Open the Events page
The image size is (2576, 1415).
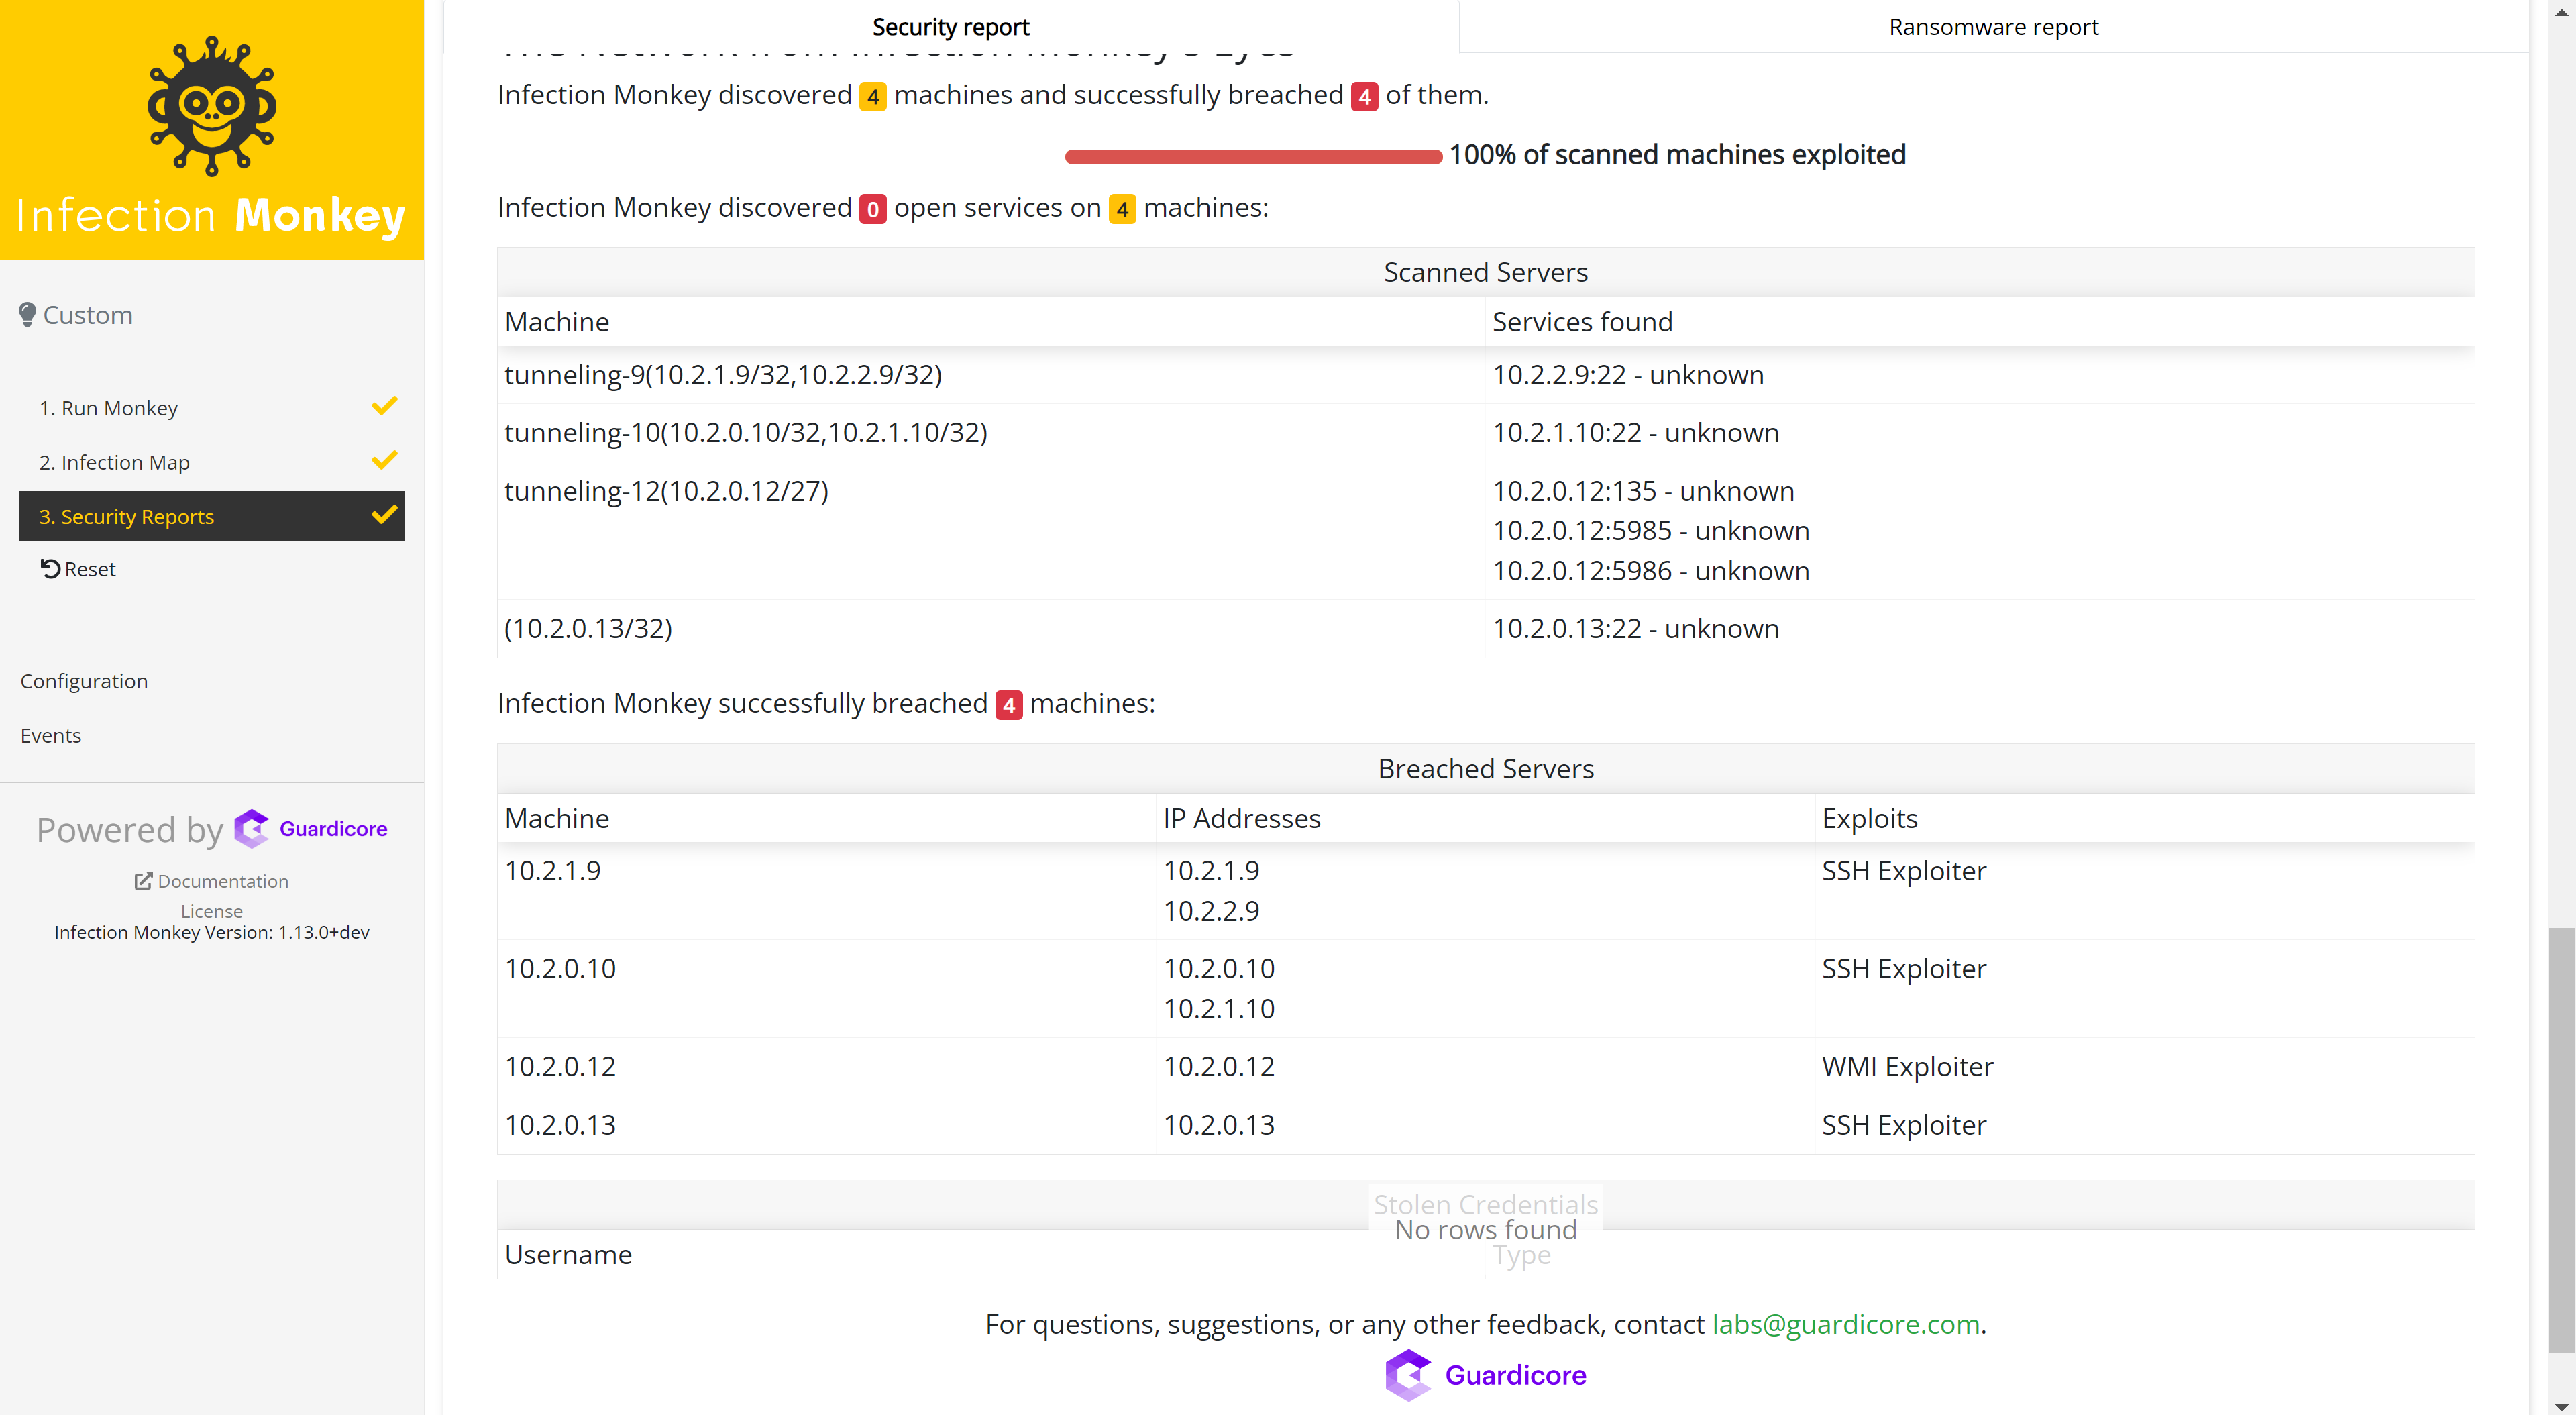(50, 735)
